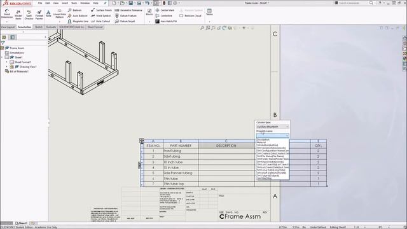The width and height of the screenshot is (407, 229).
Task: Switch to the View Layout tab
Action: [8, 27]
